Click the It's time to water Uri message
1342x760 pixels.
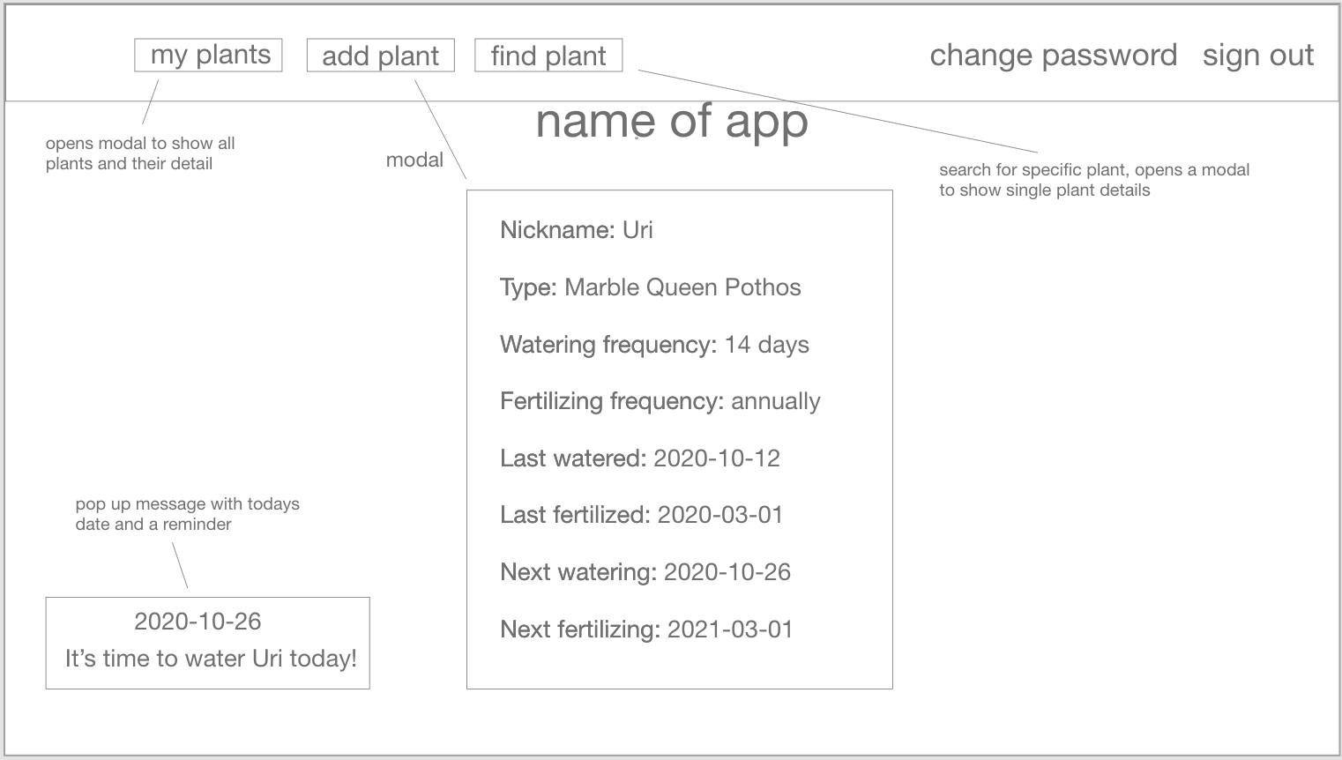click(x=211, y=659)
